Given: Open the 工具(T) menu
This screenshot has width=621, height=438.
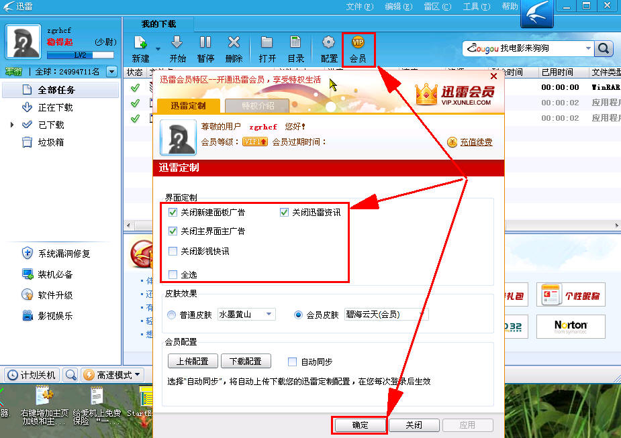Looking at the screenshot, I should point(477,7).
